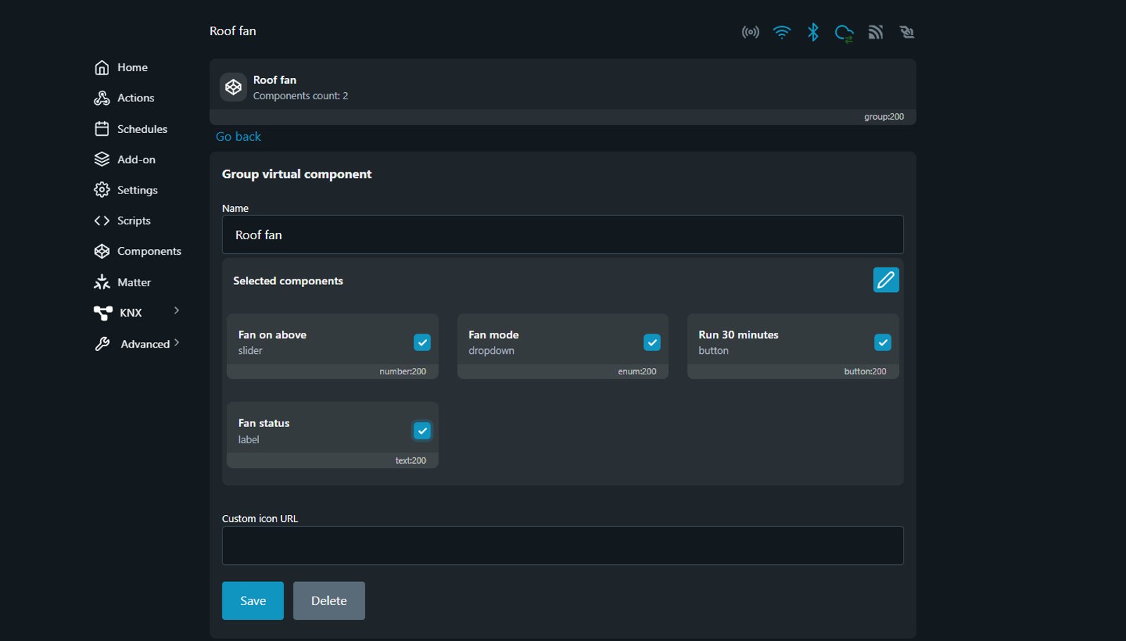Screen dimensions: 1126x641
Task: Click the cloud sync status icon
Action: click(x=844, y=33)
